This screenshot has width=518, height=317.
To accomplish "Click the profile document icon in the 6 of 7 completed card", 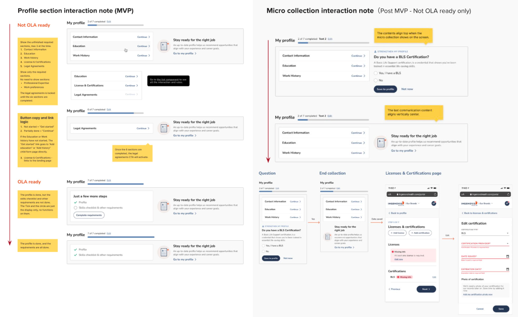I will [164, 128].
